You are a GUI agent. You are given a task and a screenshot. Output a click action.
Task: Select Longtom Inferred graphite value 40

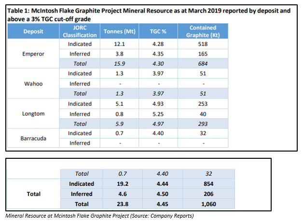click(x=203, y=114)
